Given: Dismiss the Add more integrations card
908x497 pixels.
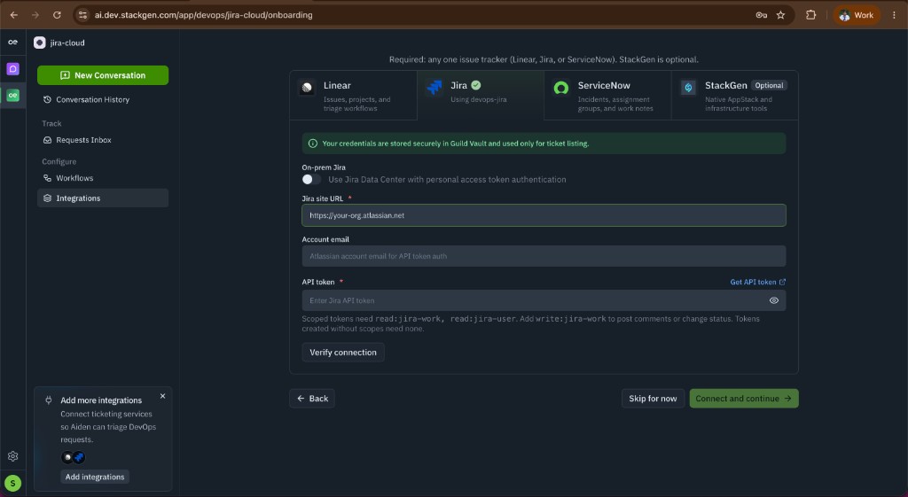Looking at the screenshot, I should click(163, 396).
